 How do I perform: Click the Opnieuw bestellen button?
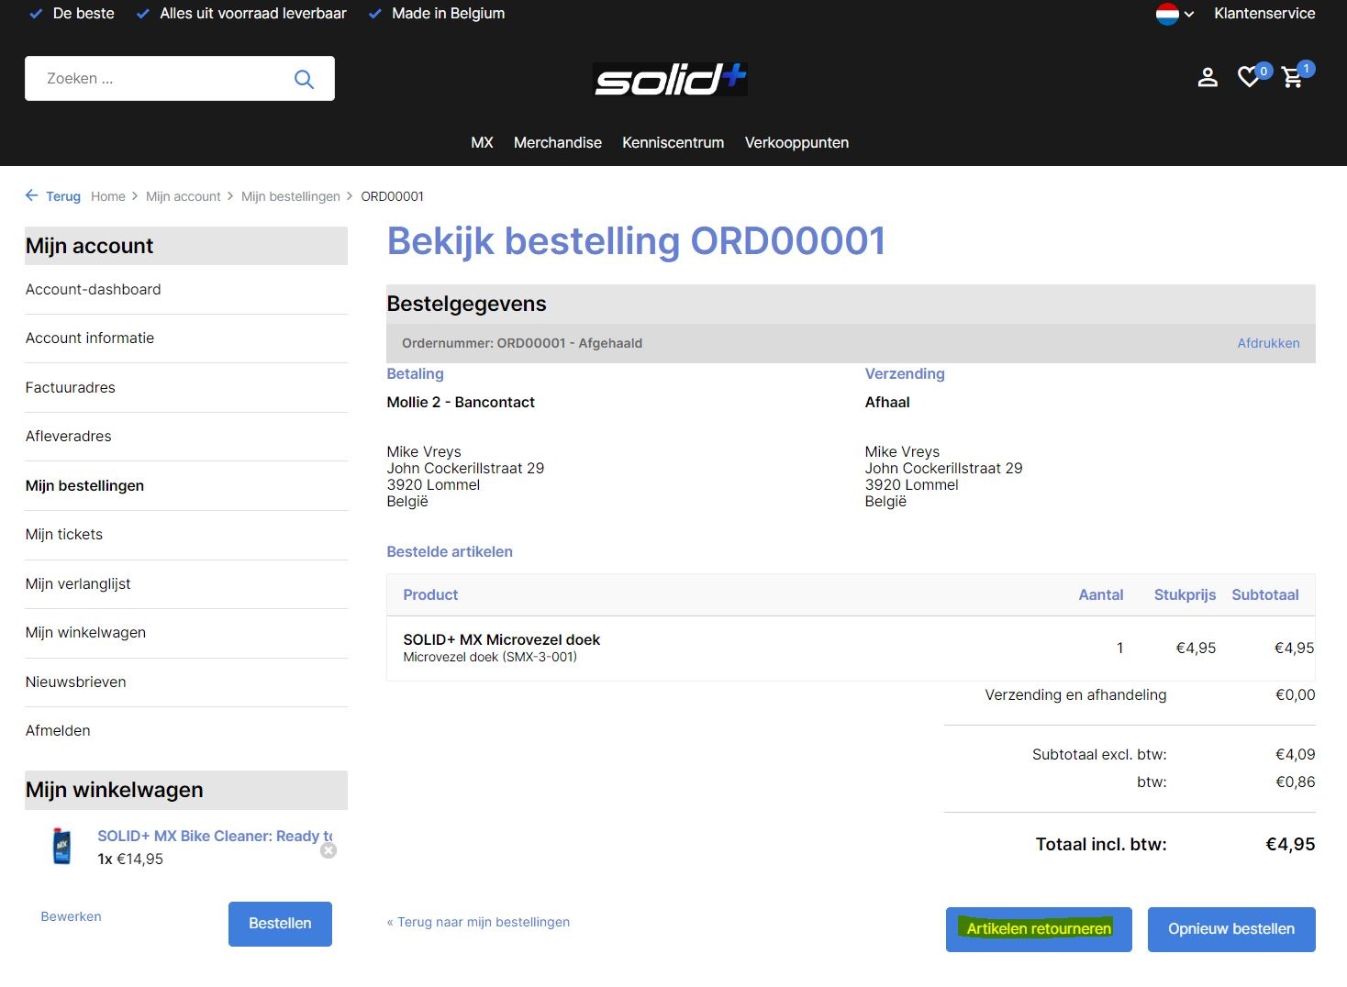tap(1231, 929)
